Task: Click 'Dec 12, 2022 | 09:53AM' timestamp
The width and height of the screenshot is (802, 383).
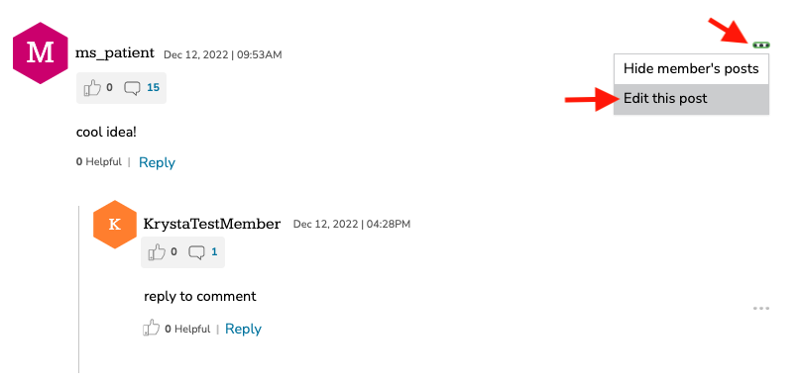Action: (x=222, y=54)
